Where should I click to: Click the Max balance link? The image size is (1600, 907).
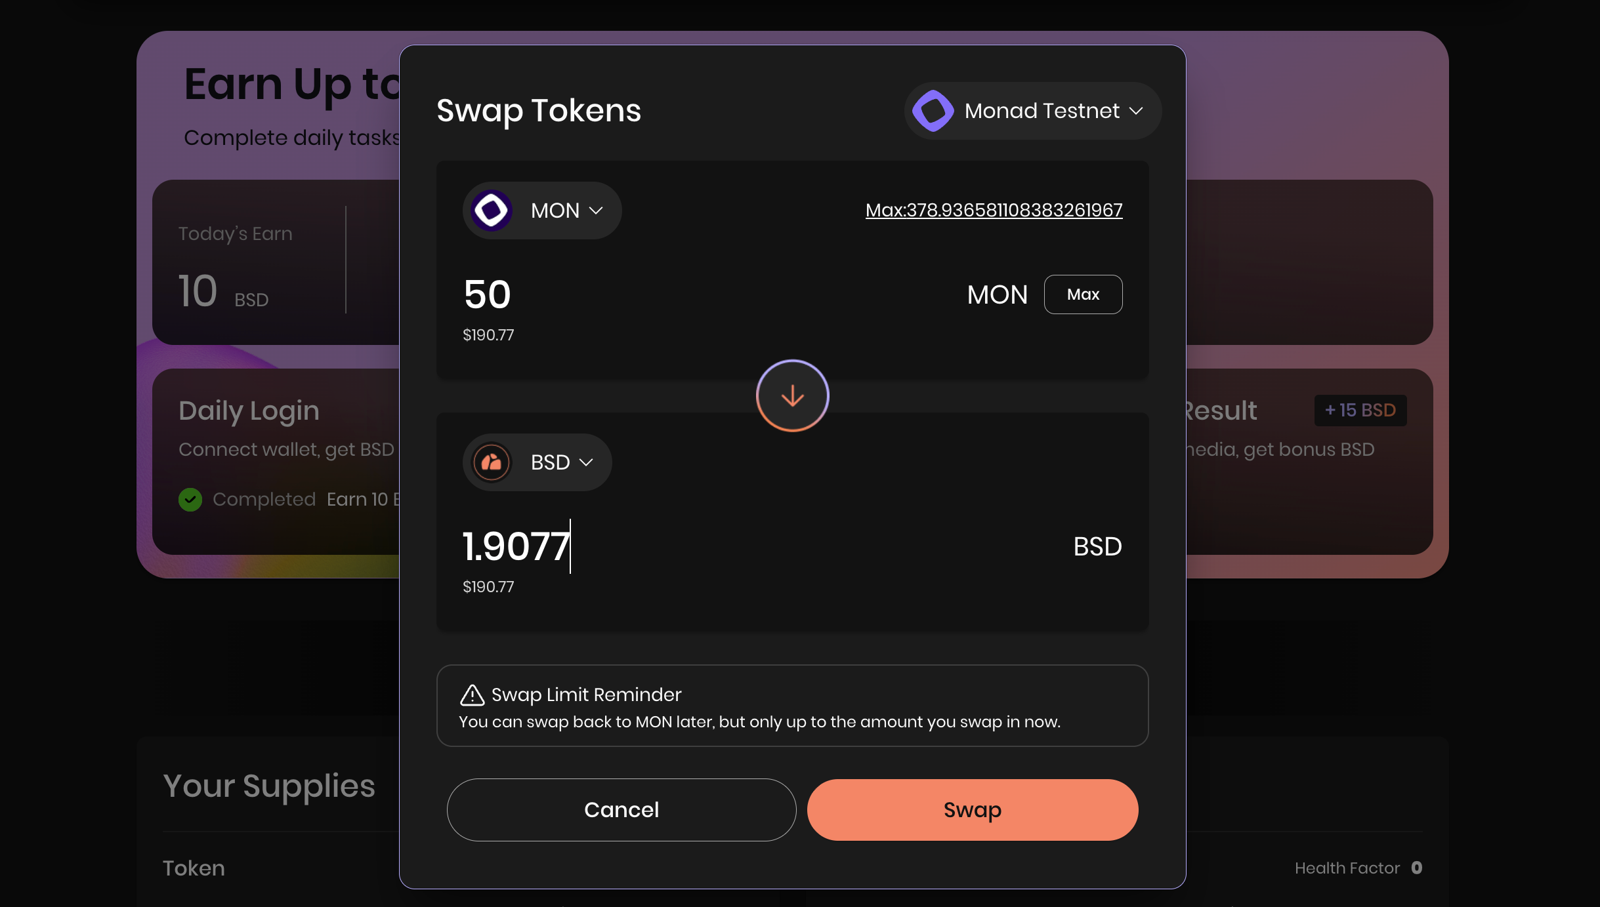pyautogui.click(x=994, y=210)
